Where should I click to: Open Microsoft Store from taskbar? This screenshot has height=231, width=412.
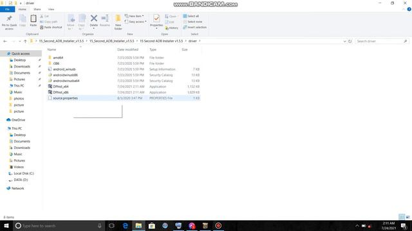[152, 226]
